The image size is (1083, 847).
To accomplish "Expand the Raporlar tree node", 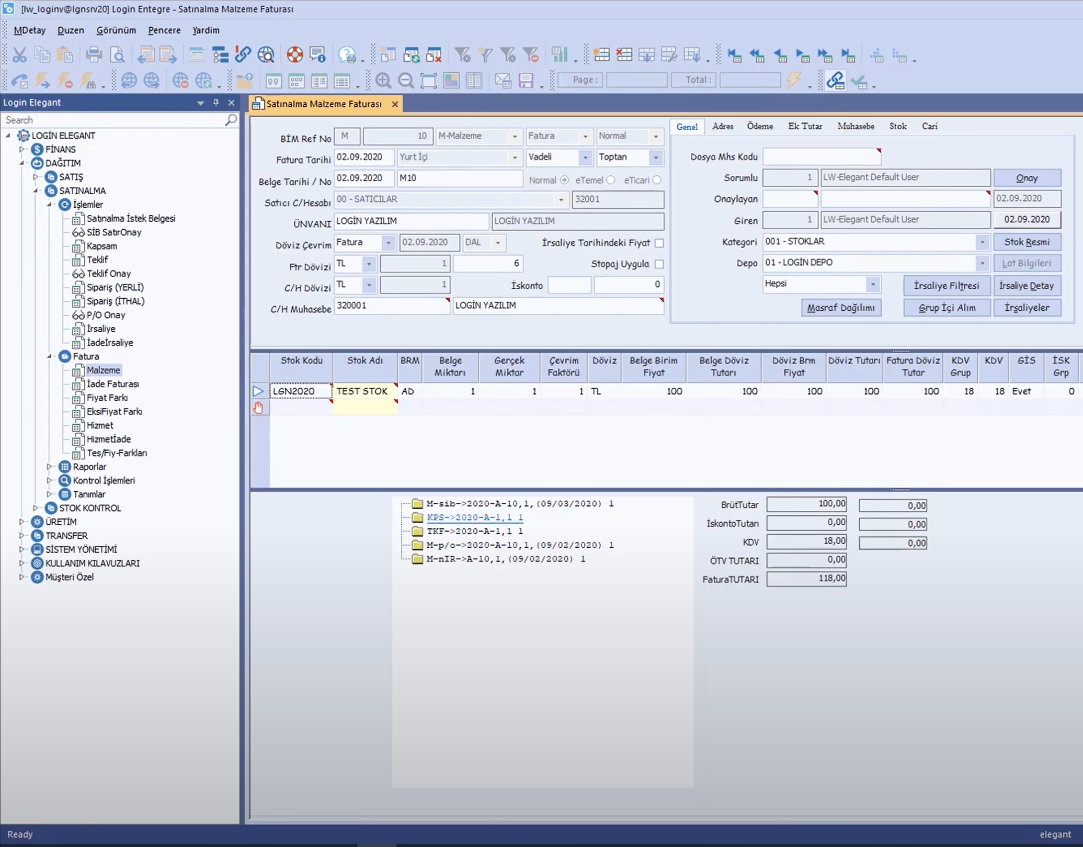I will pyautogui.click(x=49, y=467).
